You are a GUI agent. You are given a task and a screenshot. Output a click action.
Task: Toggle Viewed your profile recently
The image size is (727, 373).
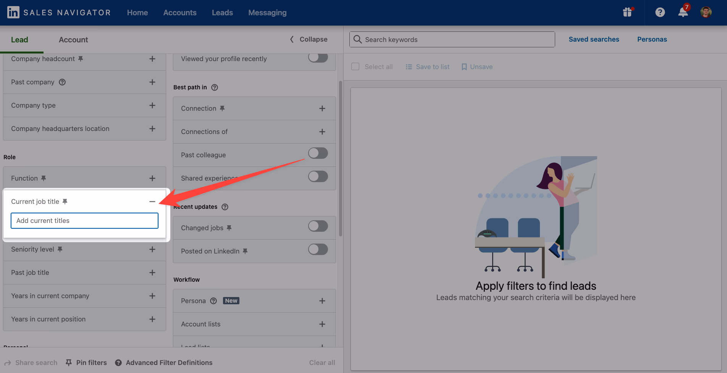pyautogui.click(x=318, y=57)
